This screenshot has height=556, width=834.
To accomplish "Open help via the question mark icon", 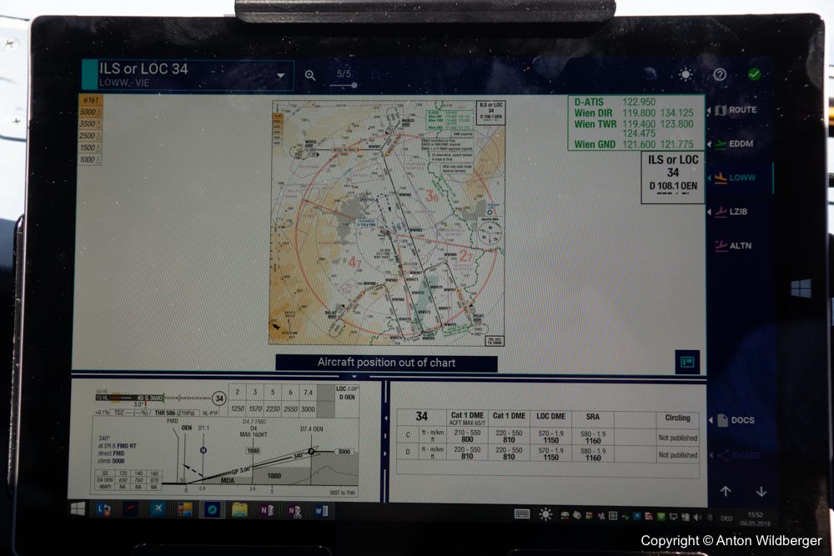I will click(x=720, y=74).
